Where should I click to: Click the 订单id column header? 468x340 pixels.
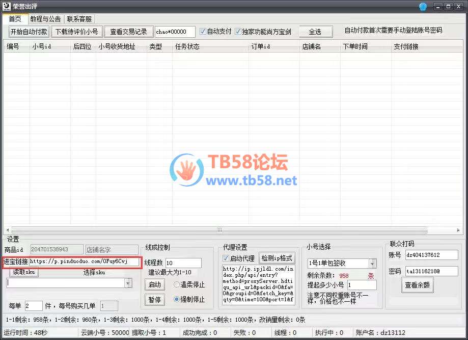tap(273, 46)
